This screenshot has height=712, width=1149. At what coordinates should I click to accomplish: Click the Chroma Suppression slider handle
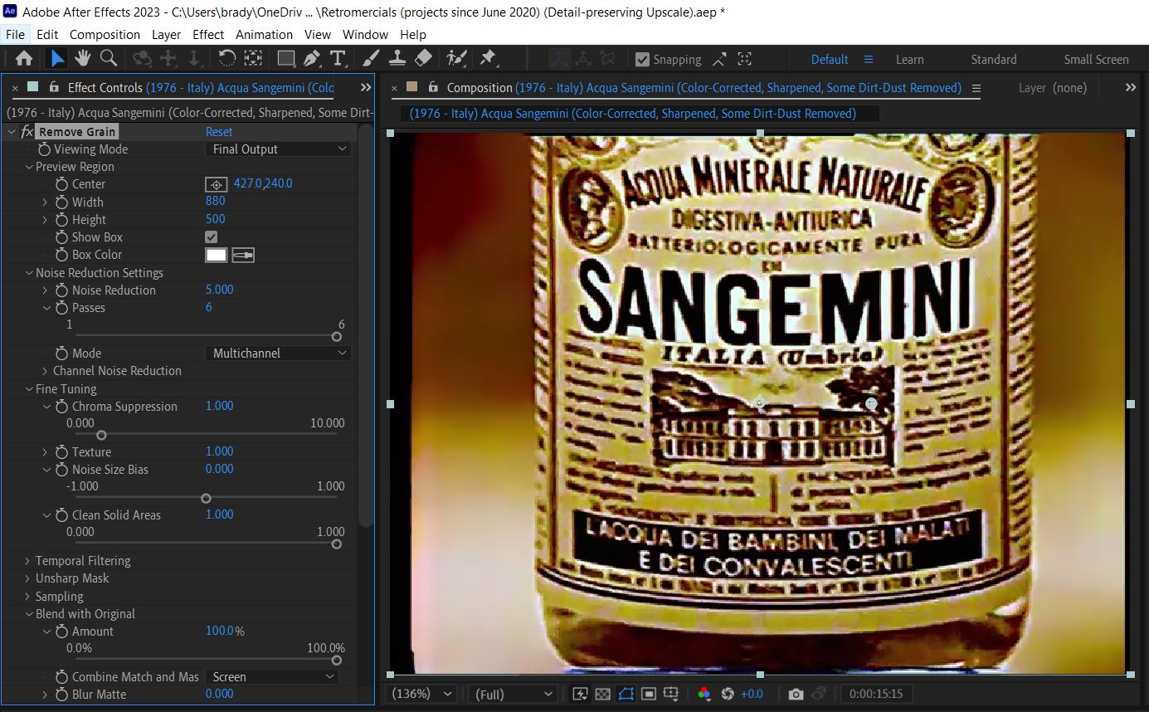coord(101,435)
